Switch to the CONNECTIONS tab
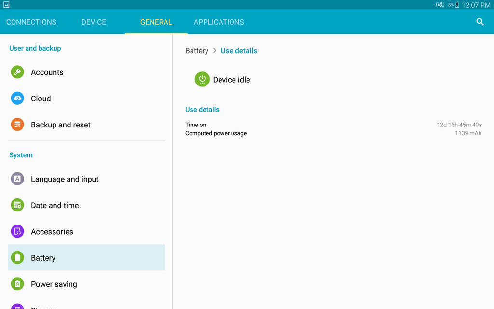Screen dimensions: 494x309 31,22
